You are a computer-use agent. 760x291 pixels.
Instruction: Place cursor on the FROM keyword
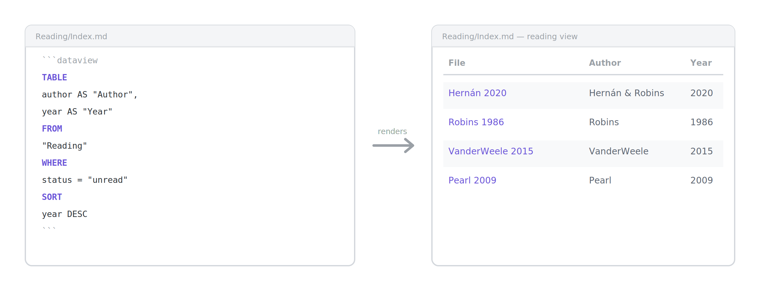click(52, 129)
